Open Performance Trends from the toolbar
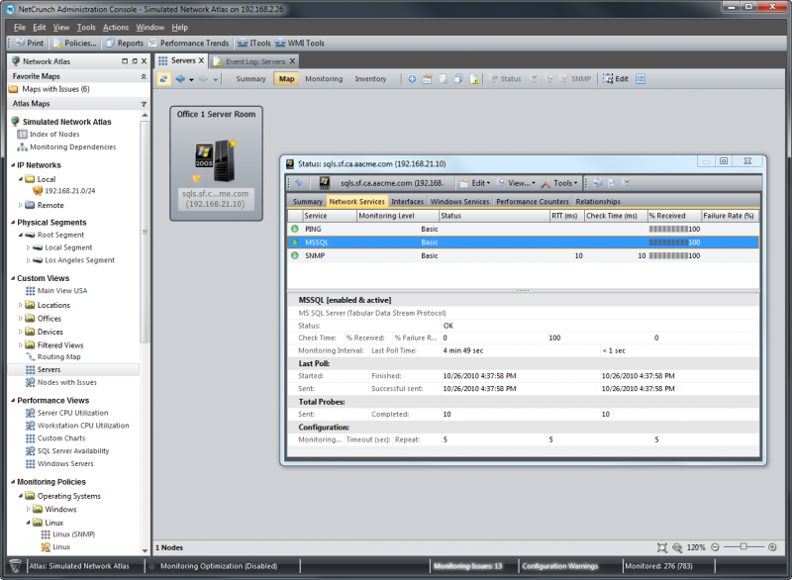The width and height of the screenshot is (792, 580). pos(189,43)
